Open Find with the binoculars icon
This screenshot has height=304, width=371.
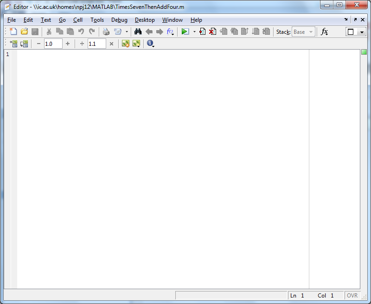(x=138, y=32)
